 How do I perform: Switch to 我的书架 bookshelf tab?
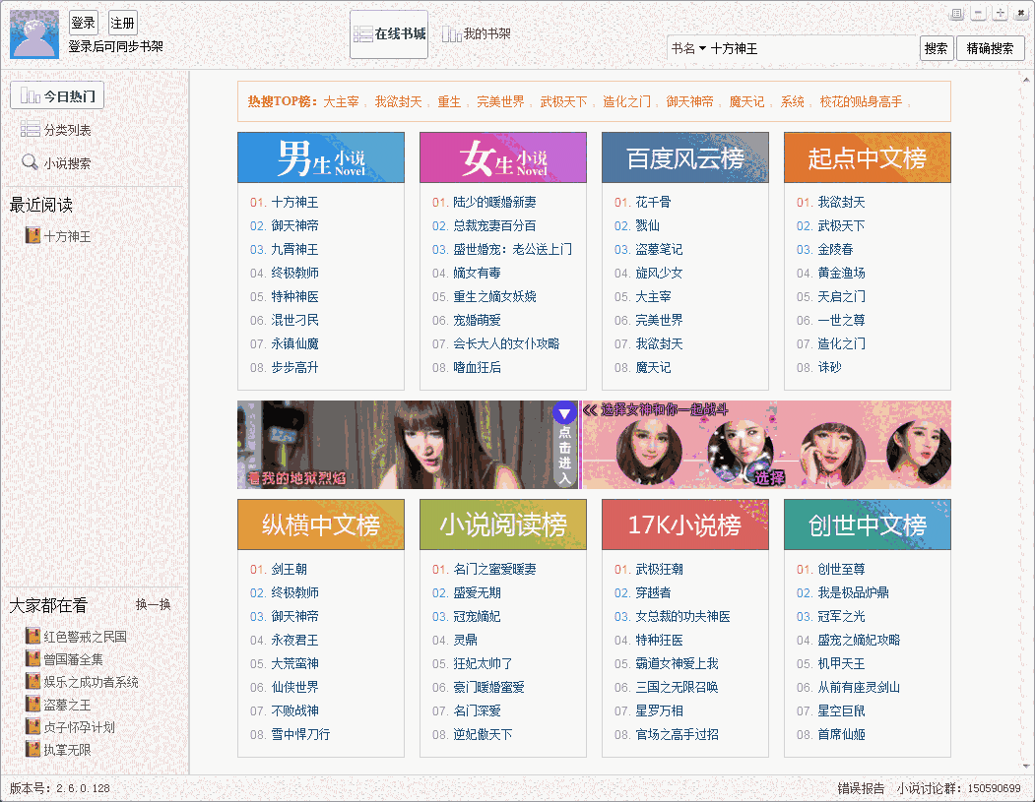[476, 34]
